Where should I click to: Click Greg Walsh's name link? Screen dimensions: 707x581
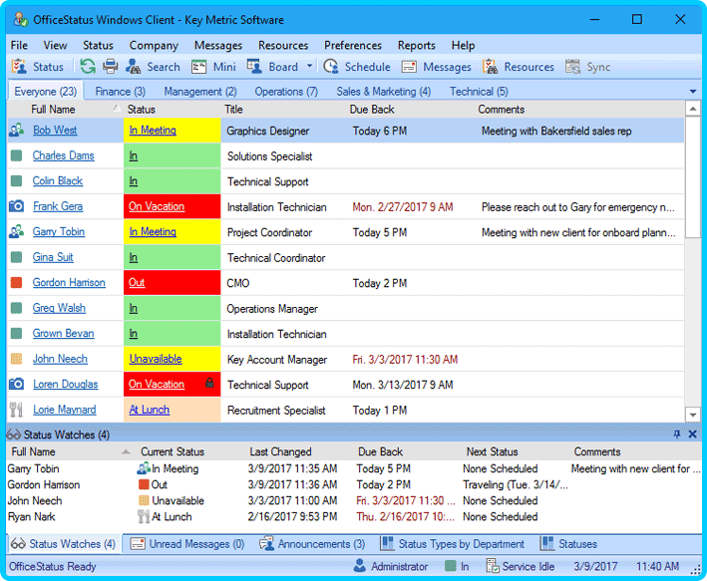pos(59,308)
